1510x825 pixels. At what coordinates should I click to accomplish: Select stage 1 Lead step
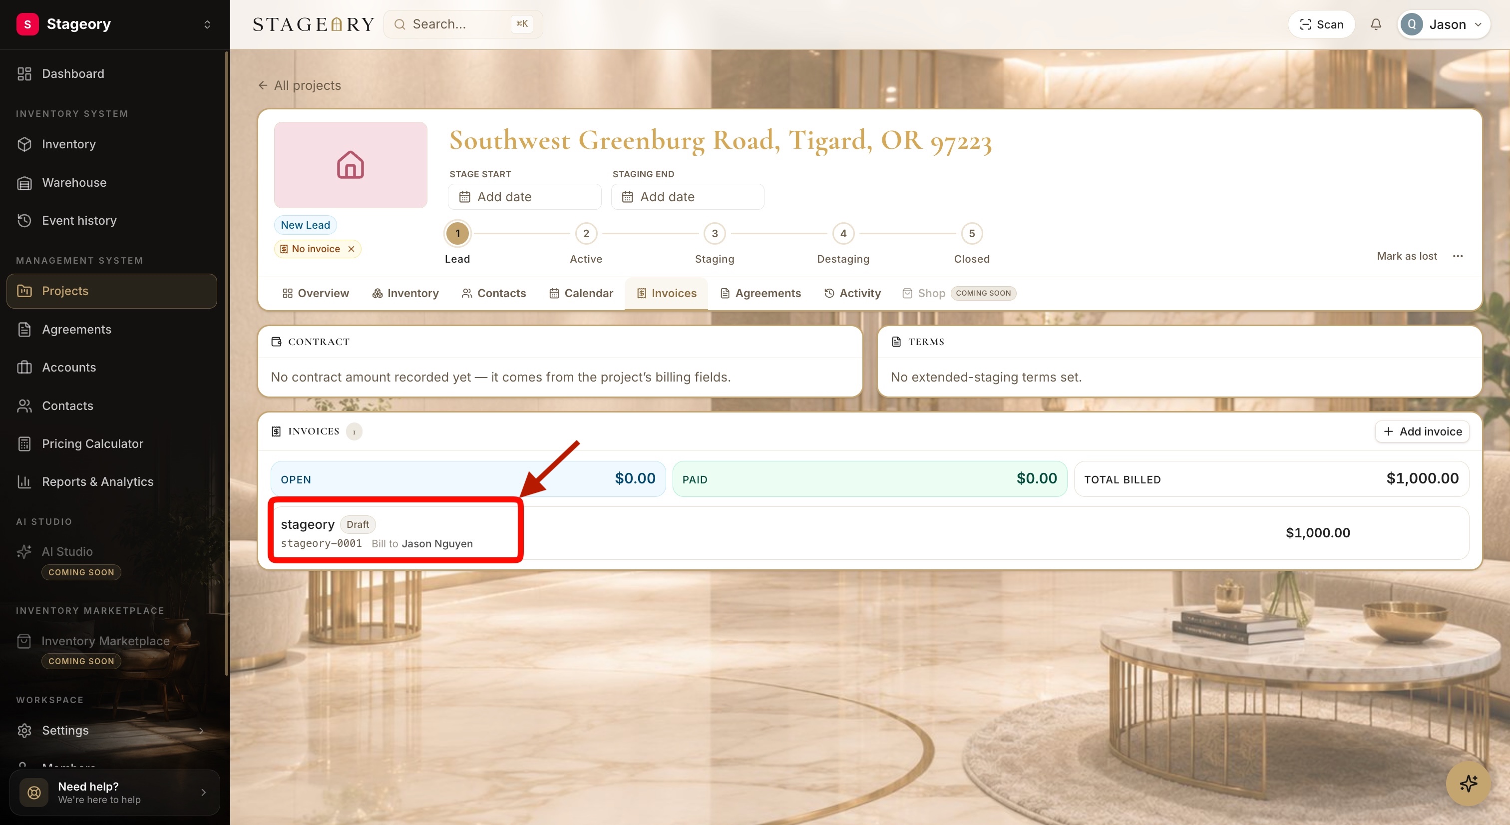[457, 234]
